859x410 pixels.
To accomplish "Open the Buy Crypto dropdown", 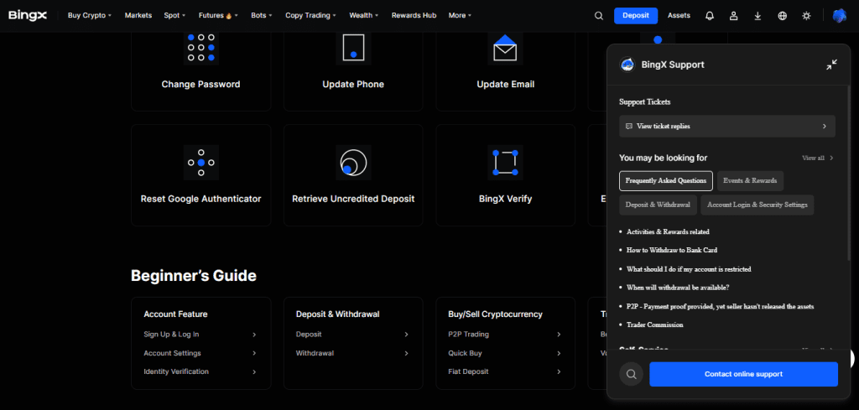I will point(89,15).
